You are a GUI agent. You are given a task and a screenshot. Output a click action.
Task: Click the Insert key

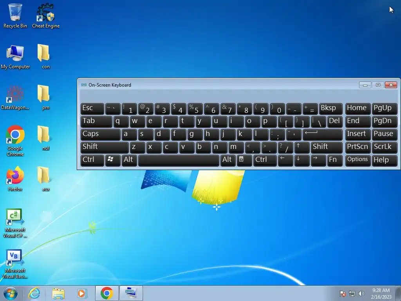[x=358, y=135]
